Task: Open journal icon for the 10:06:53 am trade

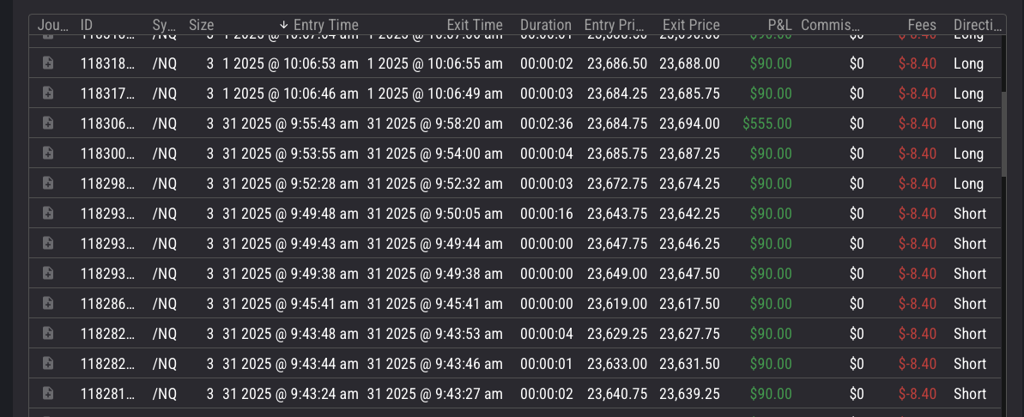Action: 48,63
